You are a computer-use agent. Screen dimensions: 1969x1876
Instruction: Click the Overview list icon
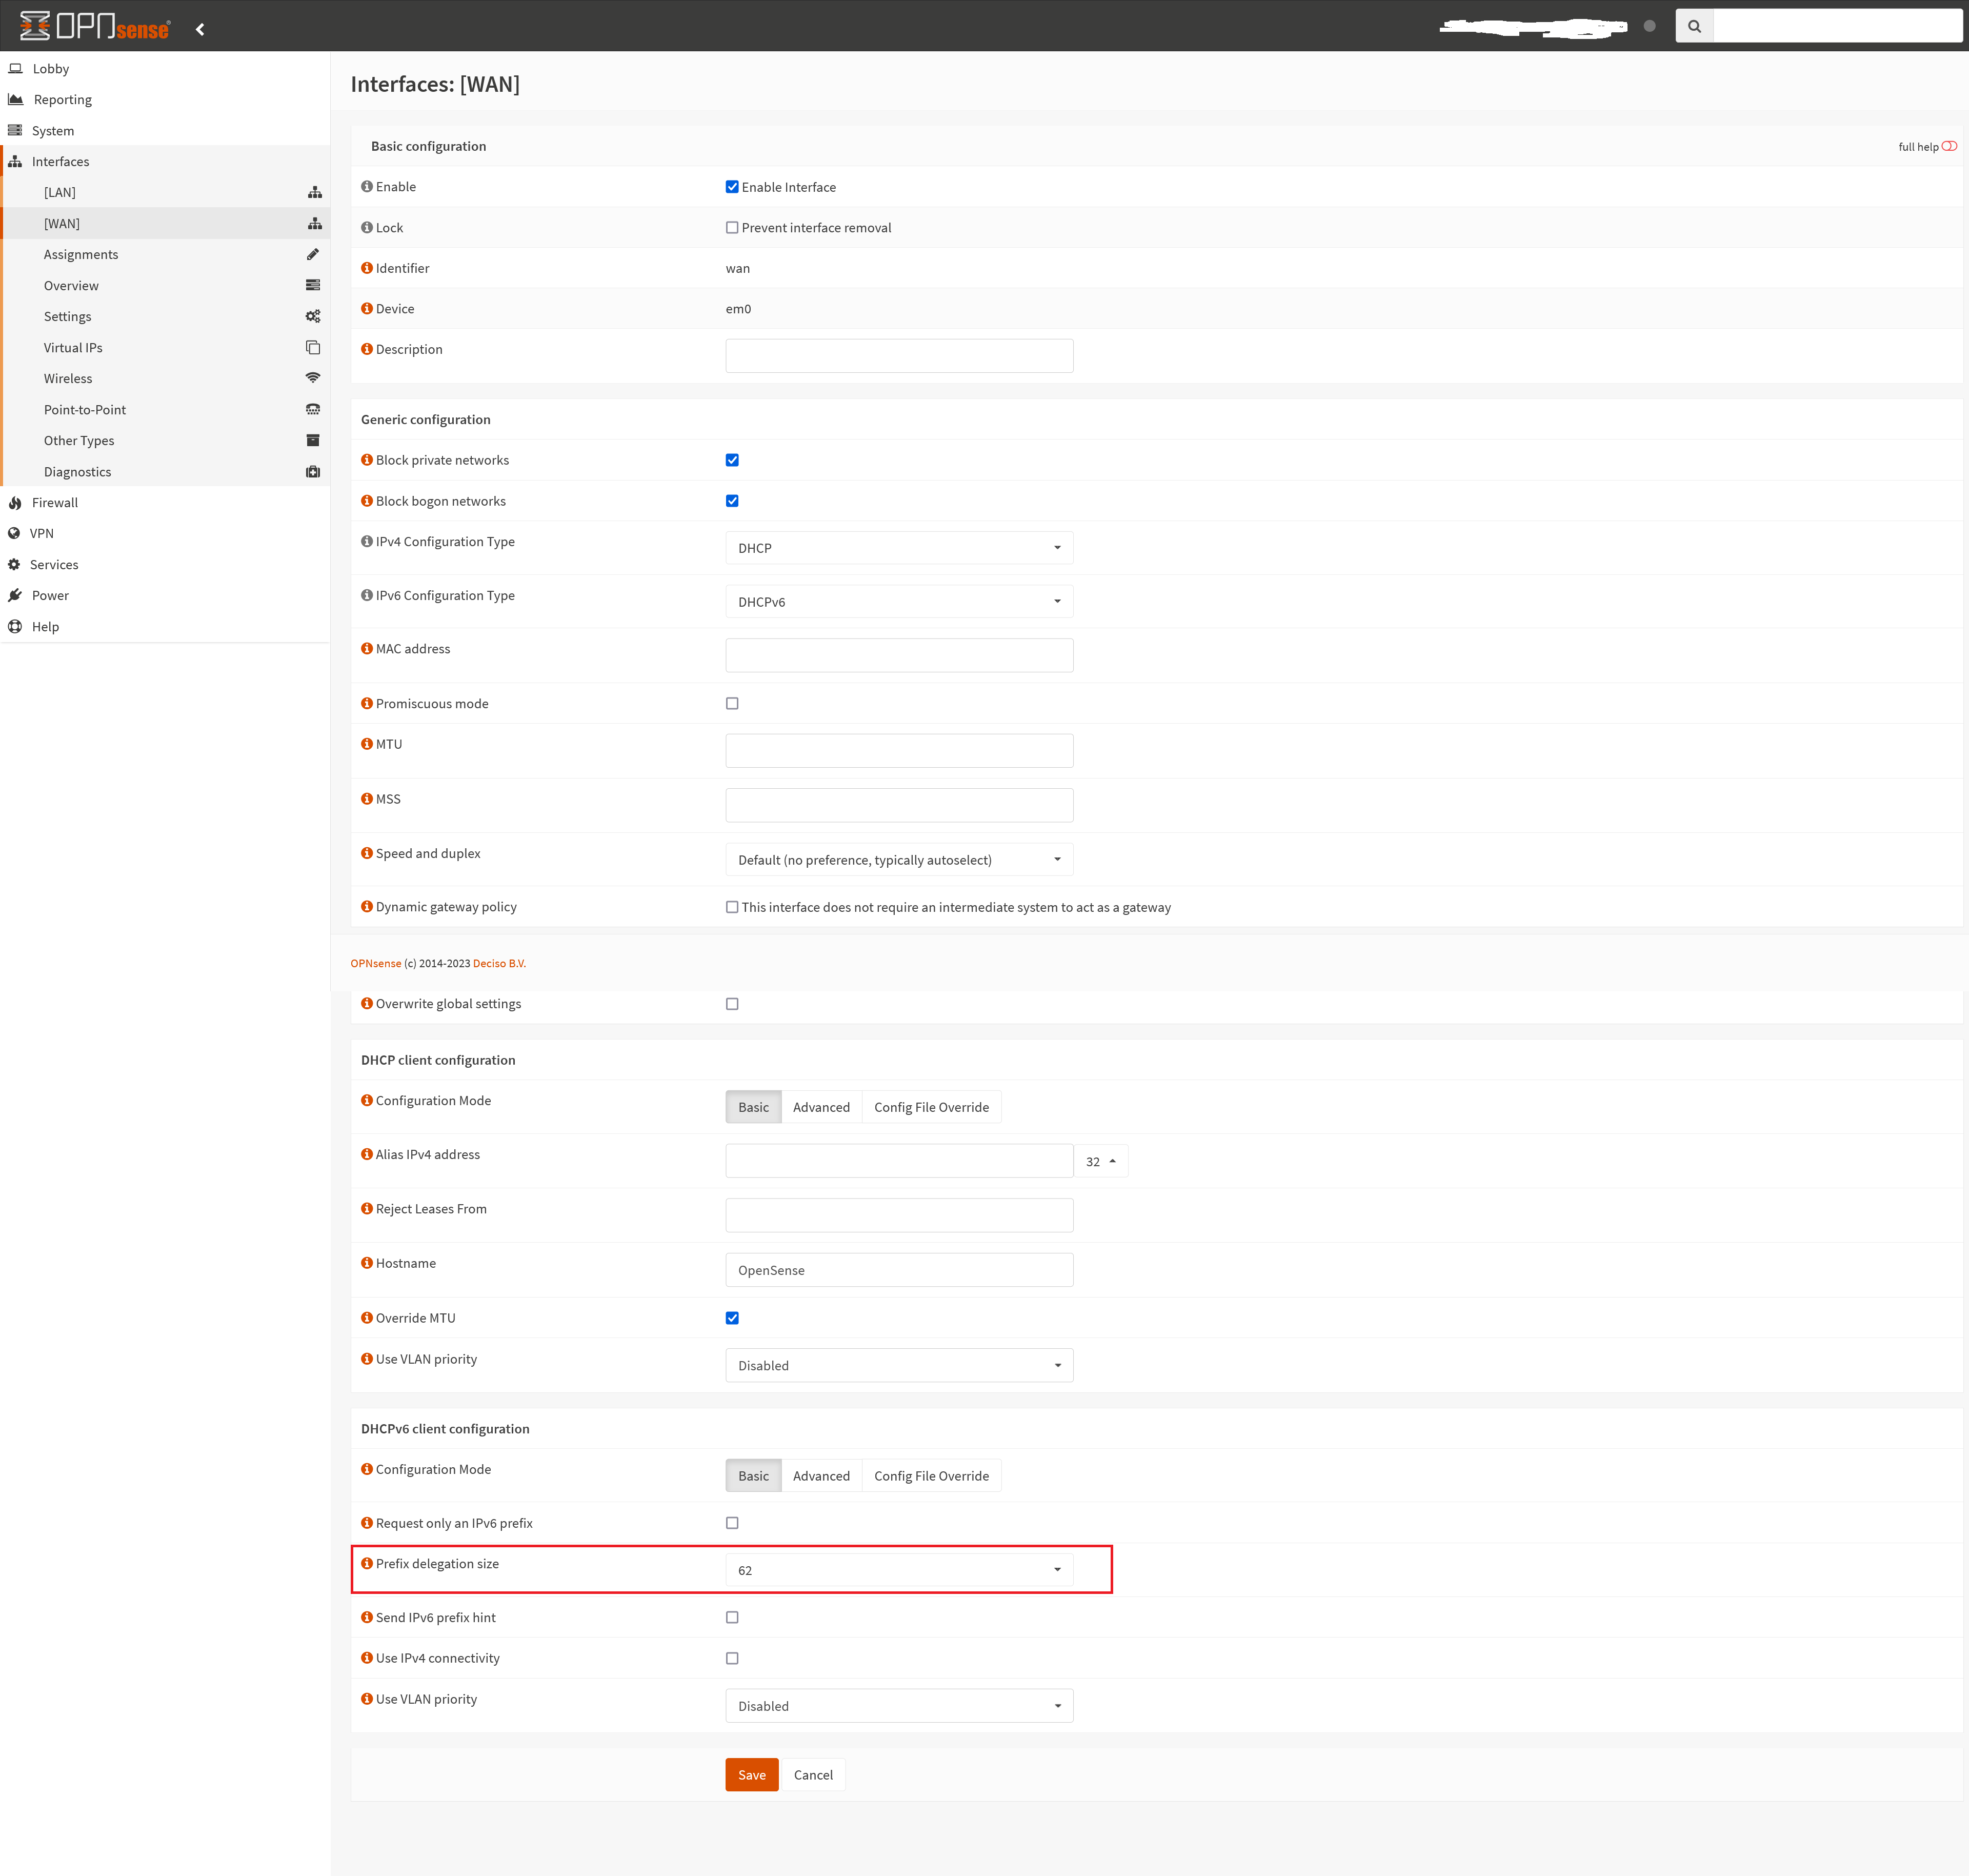coord(313,285)
